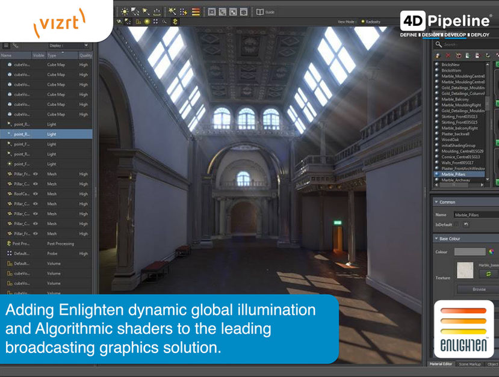Open the Display dropdown above scene list

tap(68, 46)
